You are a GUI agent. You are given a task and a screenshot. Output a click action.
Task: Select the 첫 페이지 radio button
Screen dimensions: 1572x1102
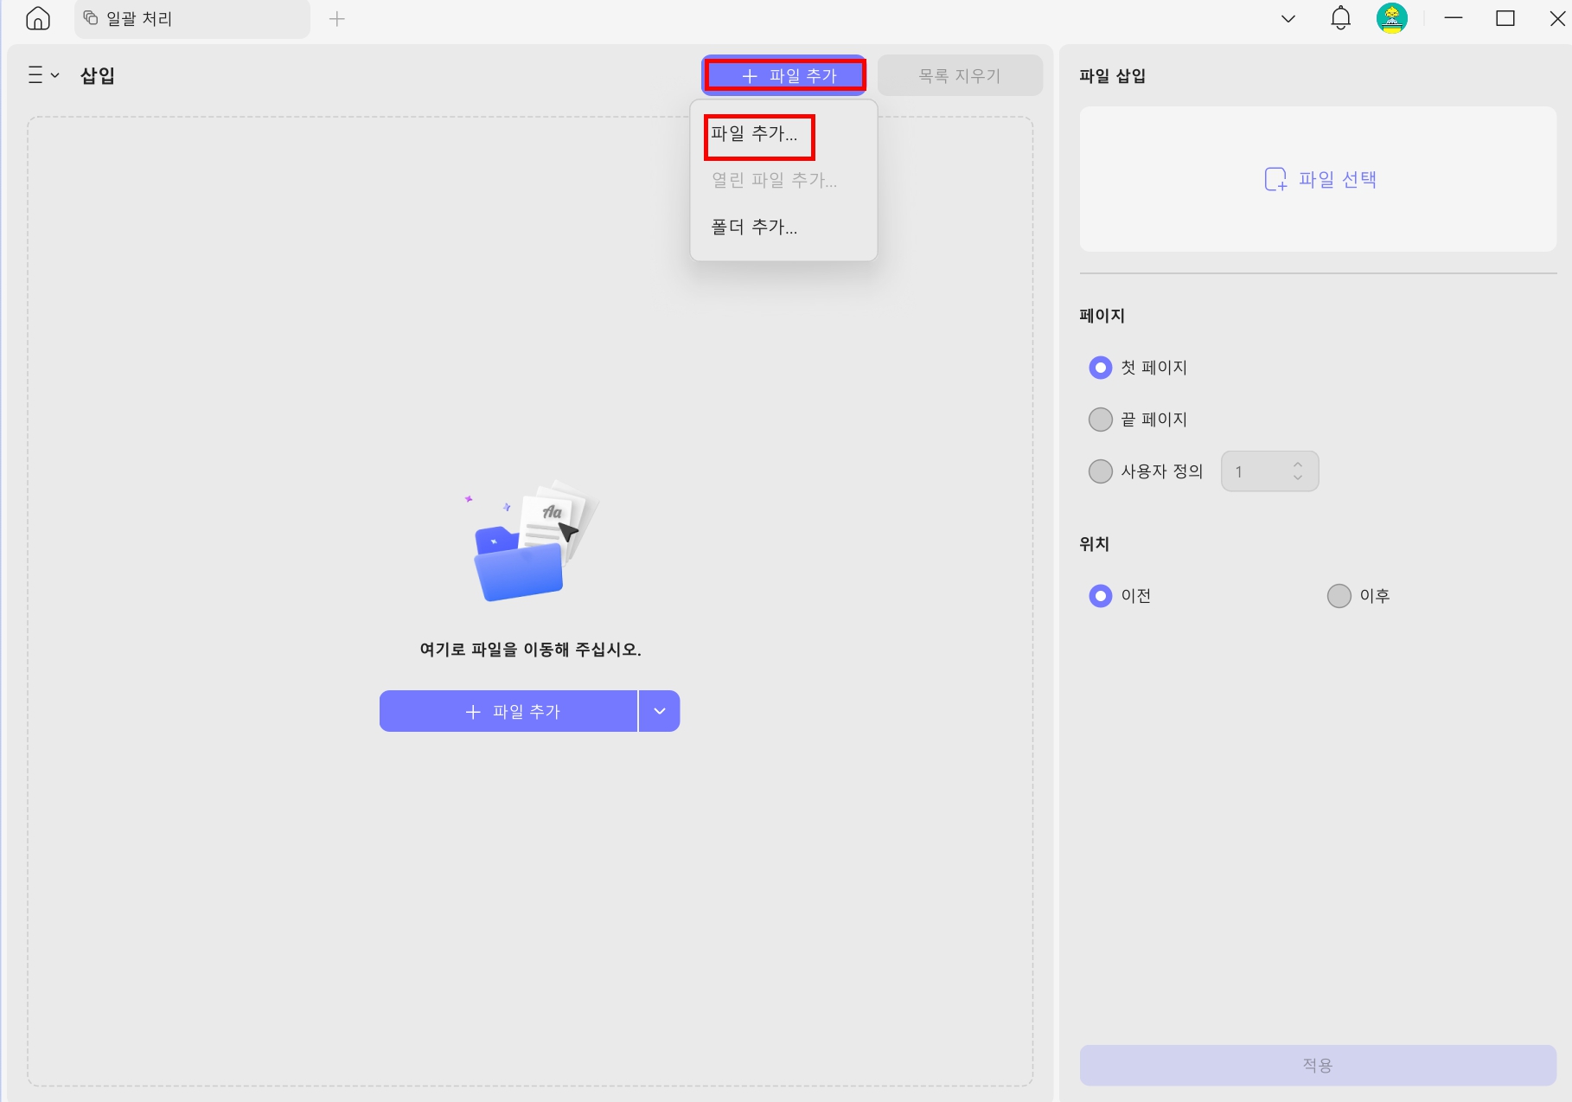1101,368
